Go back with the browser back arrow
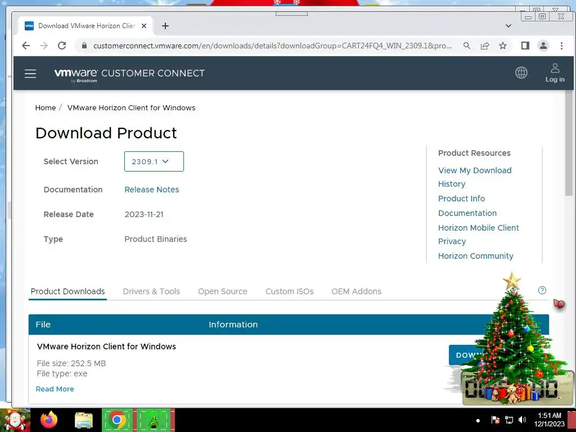The width and height of the screenshot is (576, 432). coord(26,46)
